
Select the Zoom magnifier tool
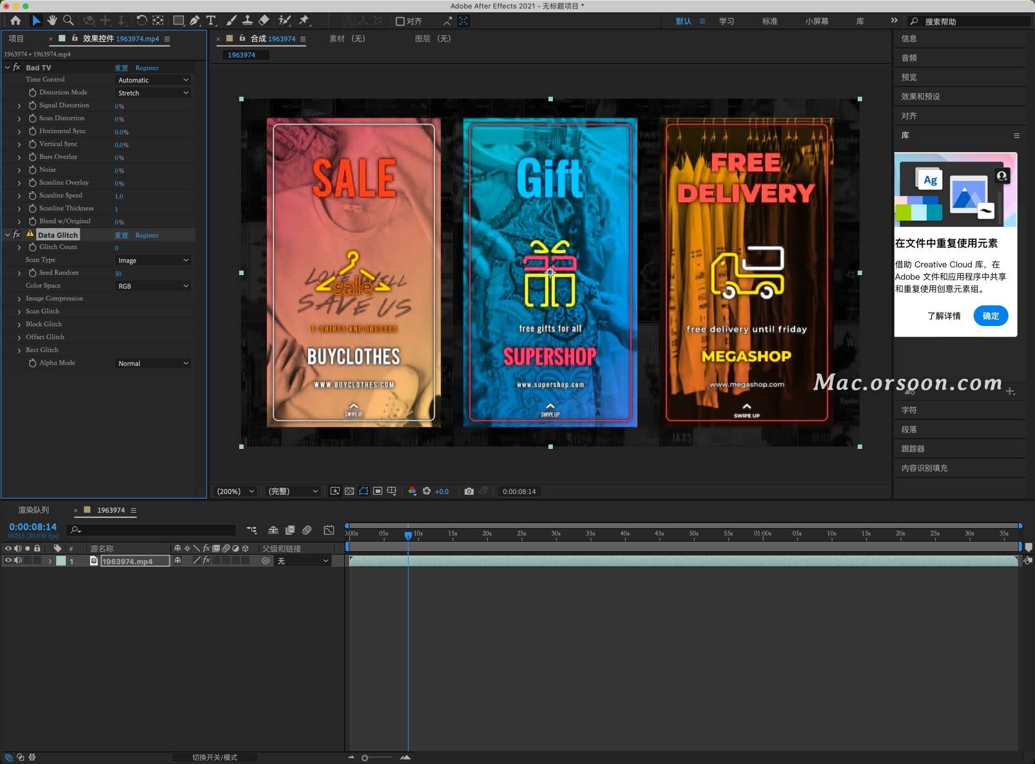click(x=68, y=21)
